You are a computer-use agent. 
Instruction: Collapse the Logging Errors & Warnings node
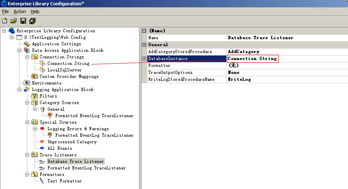(x=35, y=129)
